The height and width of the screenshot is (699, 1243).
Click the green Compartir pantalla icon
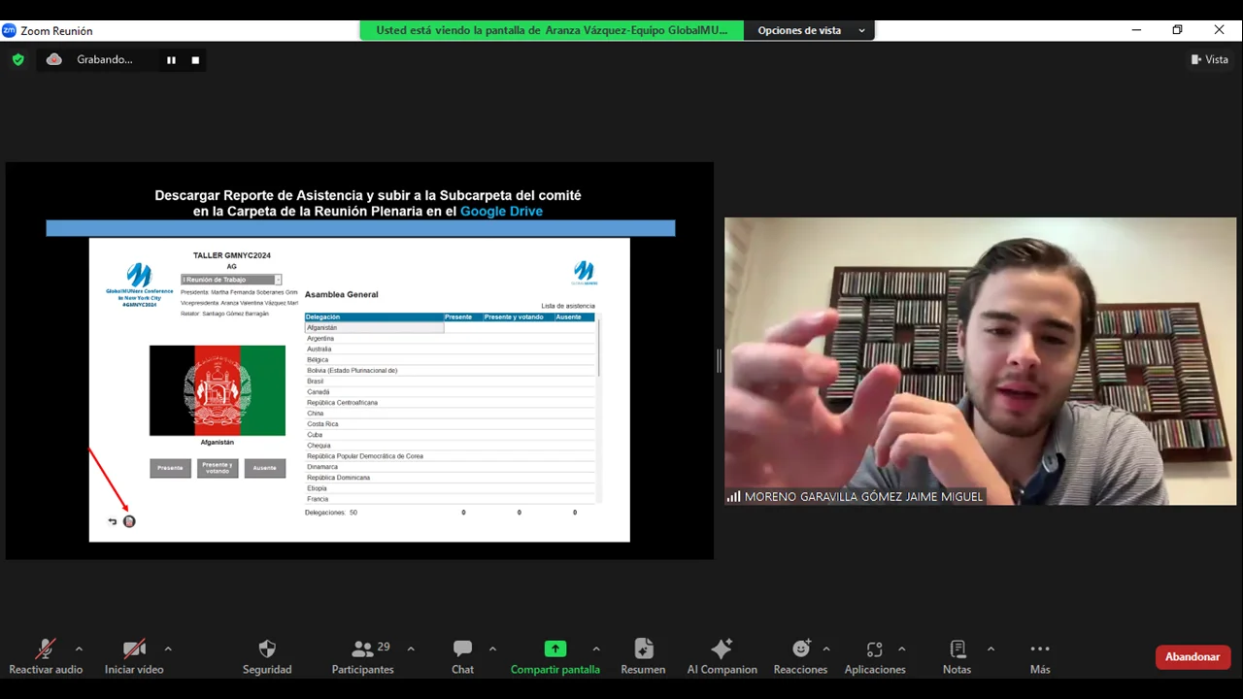[x=554, y=649]
